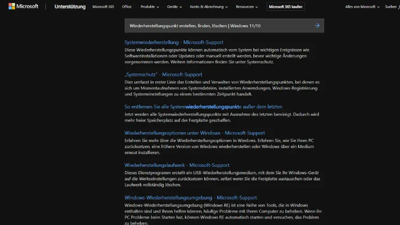This screenshot has width=400, height=225.
Task: Open Windows-Wiederherstellungsumgebung - Microsoft-Support result
Action: (x=190, y=197)
